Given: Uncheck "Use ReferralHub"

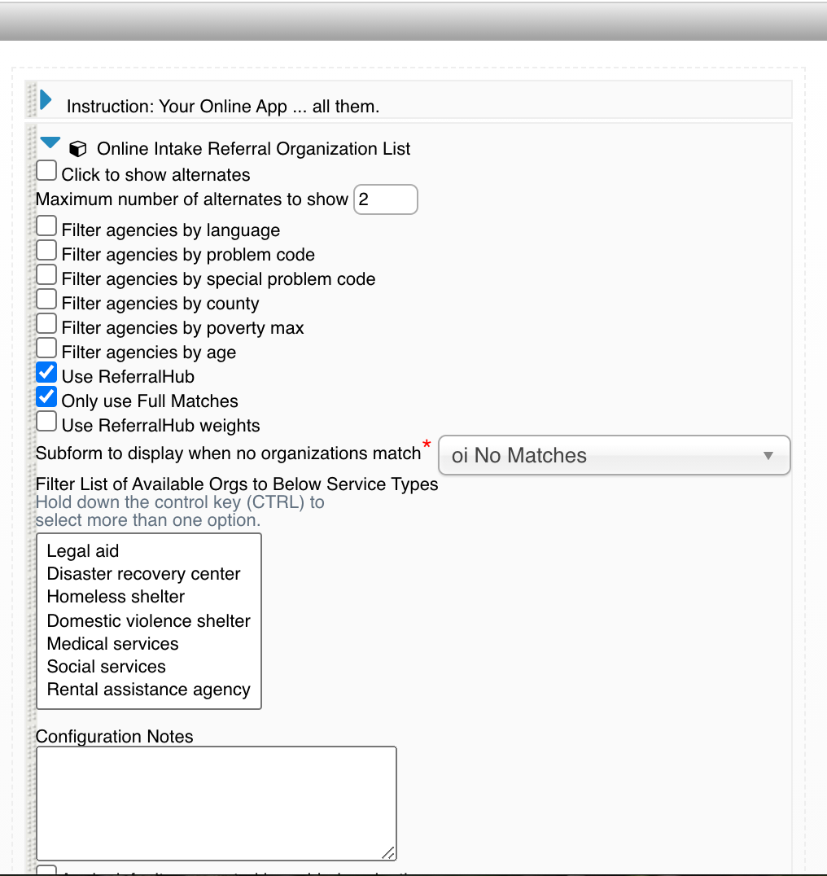Looking at the screenshot, I should click(x=46, y=371).
